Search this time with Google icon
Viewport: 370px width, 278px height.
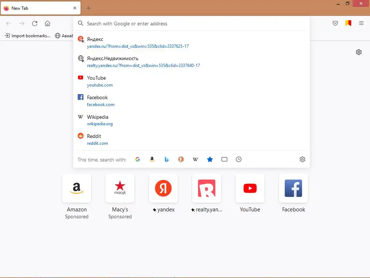click(138, 159)
